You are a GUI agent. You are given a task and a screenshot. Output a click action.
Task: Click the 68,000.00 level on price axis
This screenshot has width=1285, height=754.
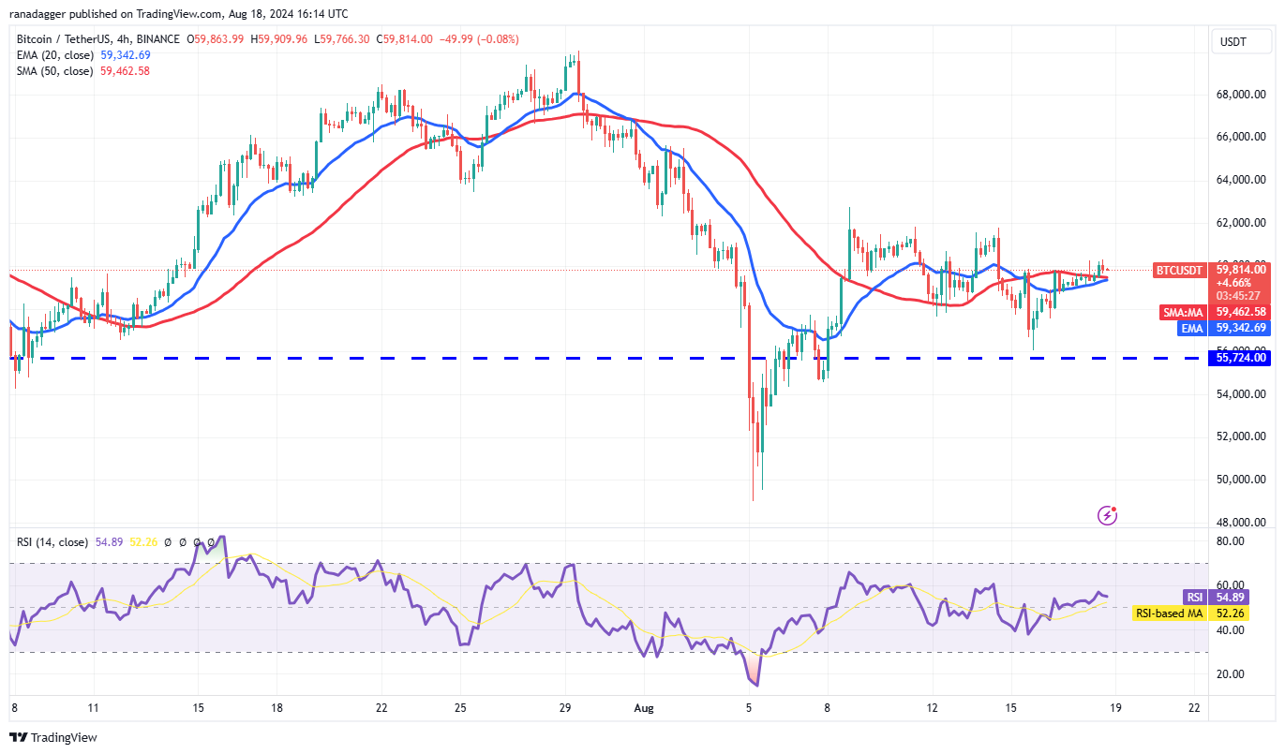(1241, 95)
